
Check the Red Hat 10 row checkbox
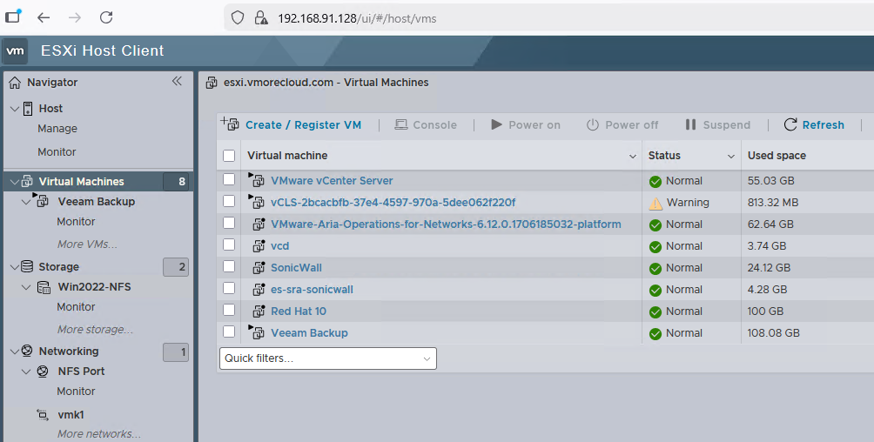tap(229, 310)
